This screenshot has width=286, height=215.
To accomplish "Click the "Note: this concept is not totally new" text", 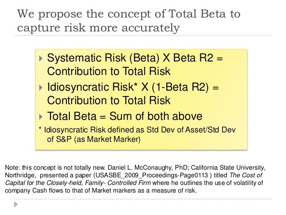I will (x=55, y=167).
